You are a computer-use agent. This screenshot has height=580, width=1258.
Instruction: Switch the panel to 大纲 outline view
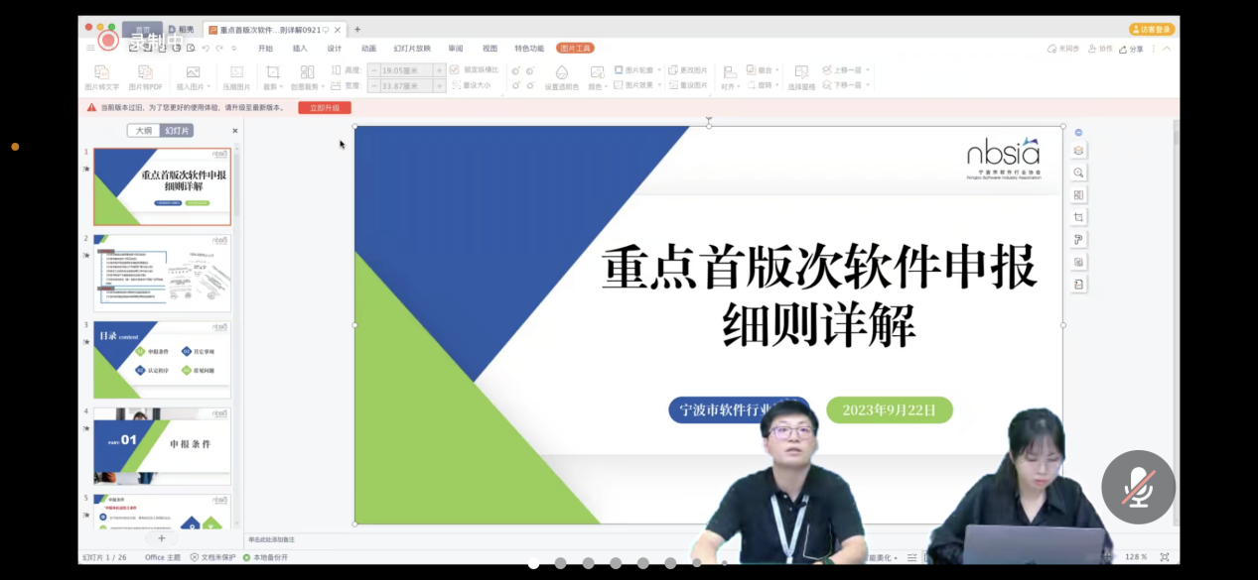(x=143, y=131)
